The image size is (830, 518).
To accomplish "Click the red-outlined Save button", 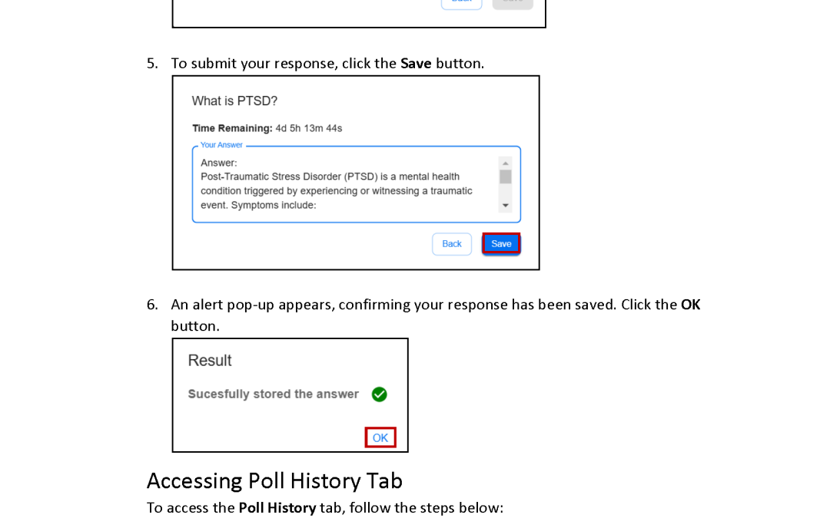I will [x=501, y=244].
